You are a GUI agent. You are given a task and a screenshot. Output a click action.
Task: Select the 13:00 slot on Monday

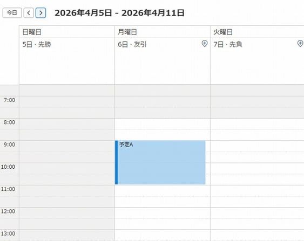[x=163, y=235]
